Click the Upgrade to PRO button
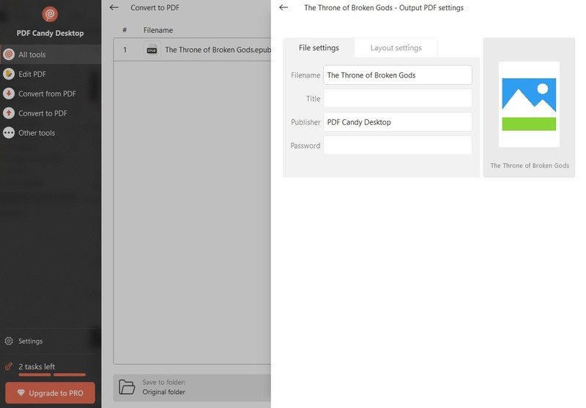The image size is (586, 408). pos(50,393)
